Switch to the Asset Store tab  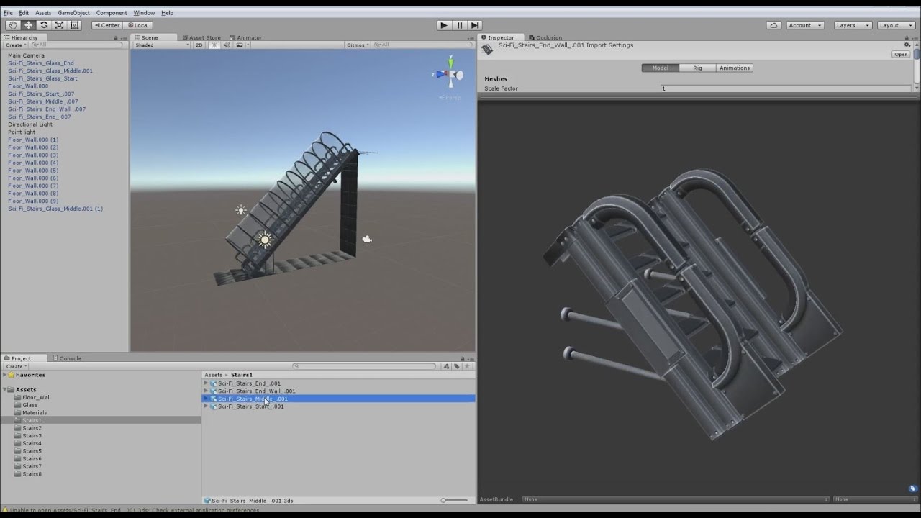pyautogui.click(x=201, y=37)
